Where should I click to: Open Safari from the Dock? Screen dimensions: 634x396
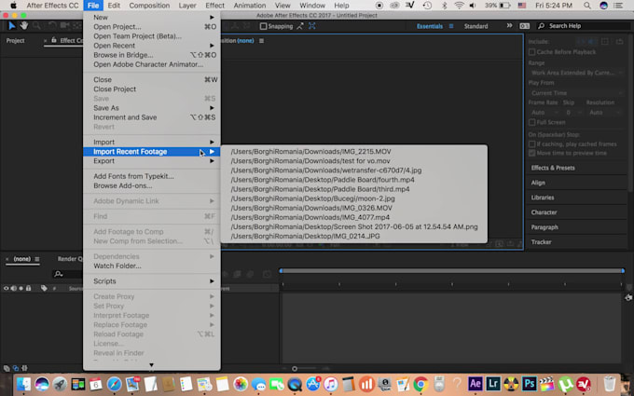pos(115,384)
